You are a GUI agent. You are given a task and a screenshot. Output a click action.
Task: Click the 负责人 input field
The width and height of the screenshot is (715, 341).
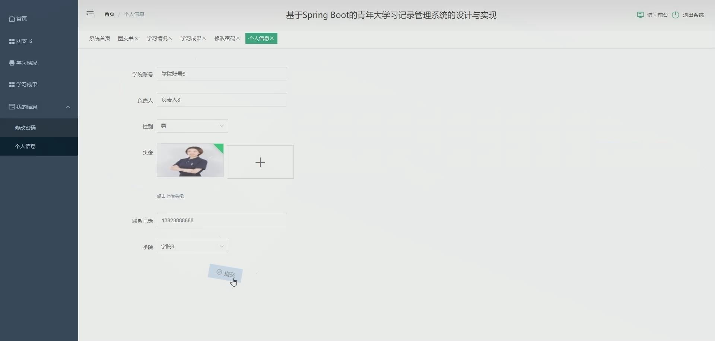coord(222,100)
